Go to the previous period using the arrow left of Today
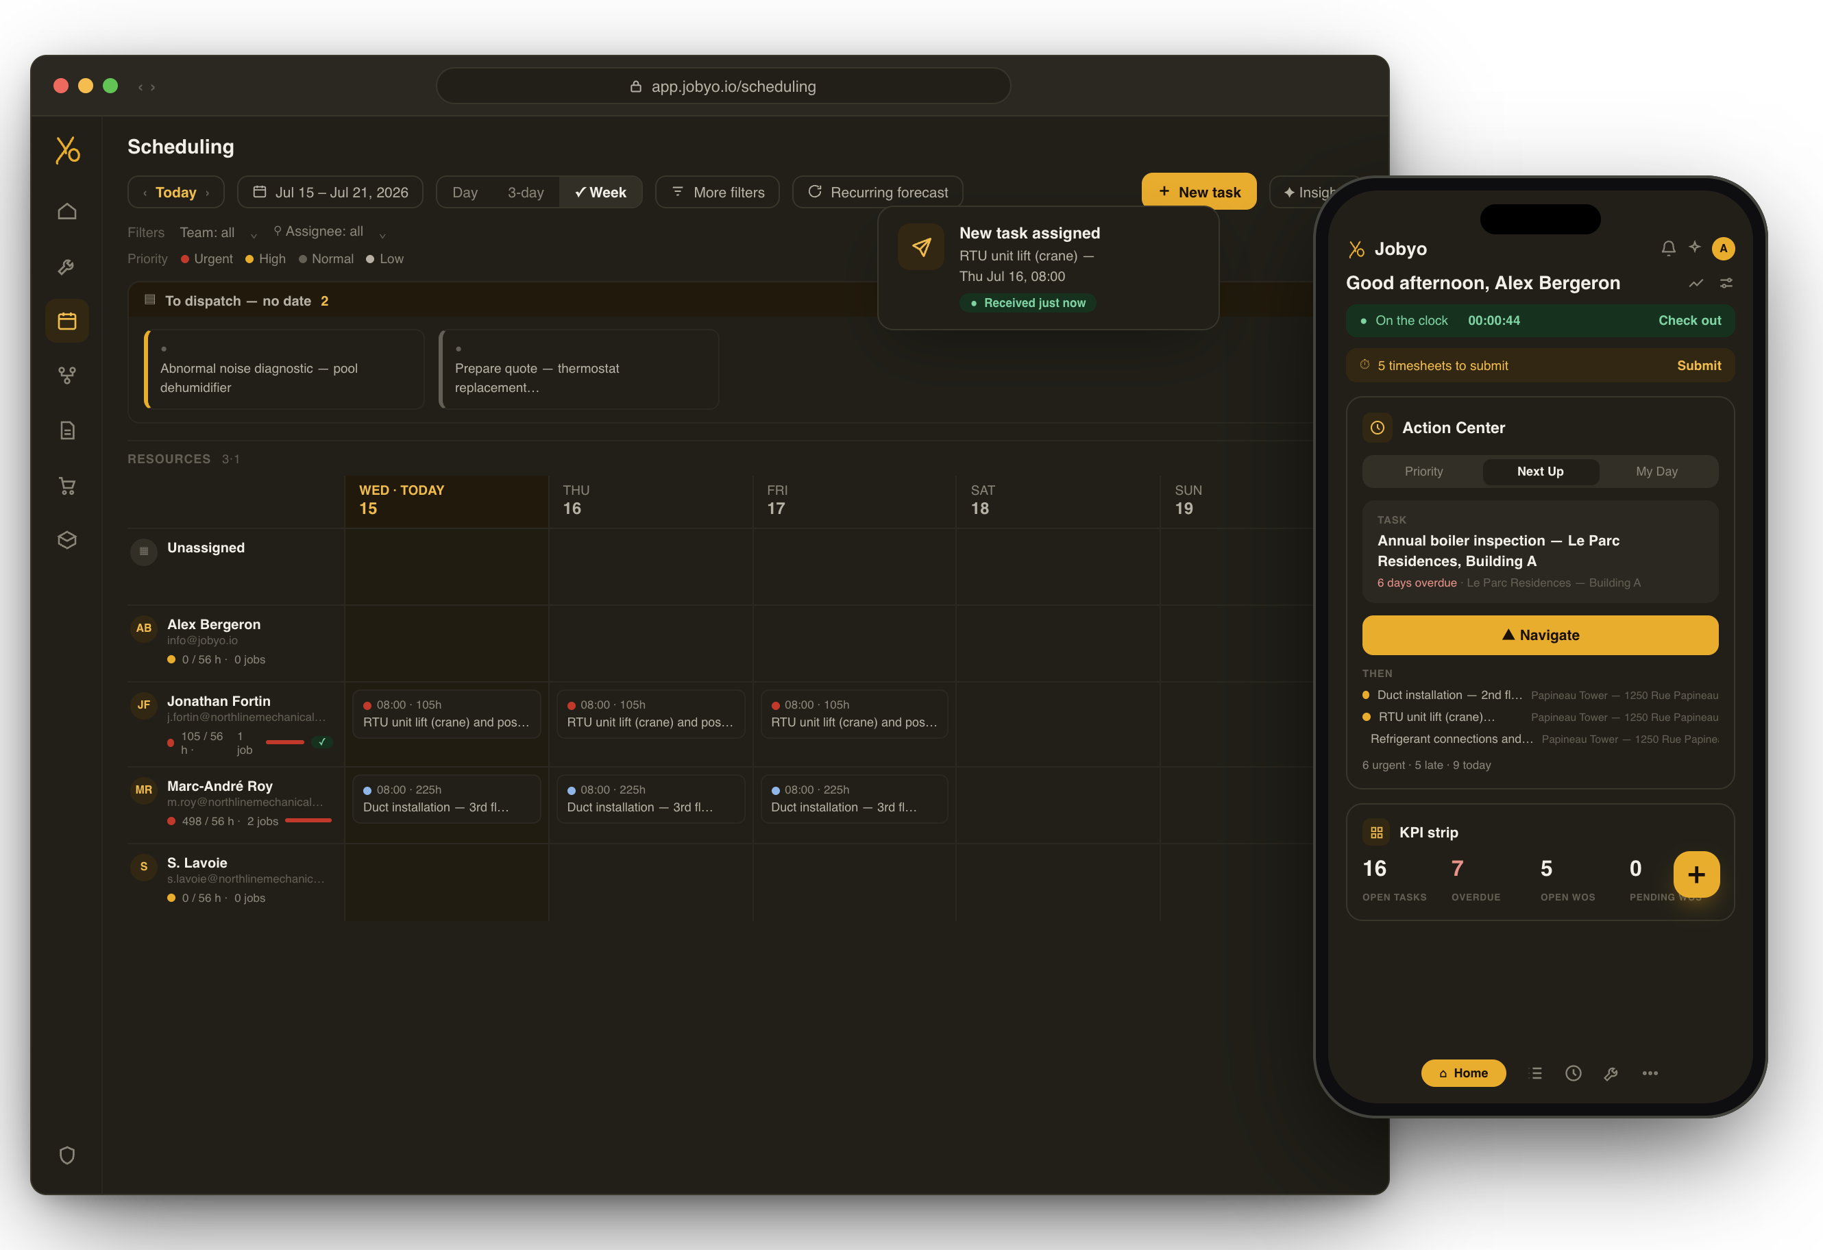The height and width of the screenshot is (1250, 1823). pos(145,193)
